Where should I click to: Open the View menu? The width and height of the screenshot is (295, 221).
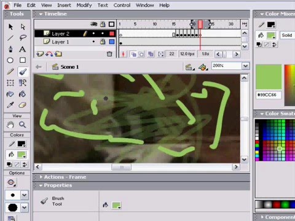46,5
